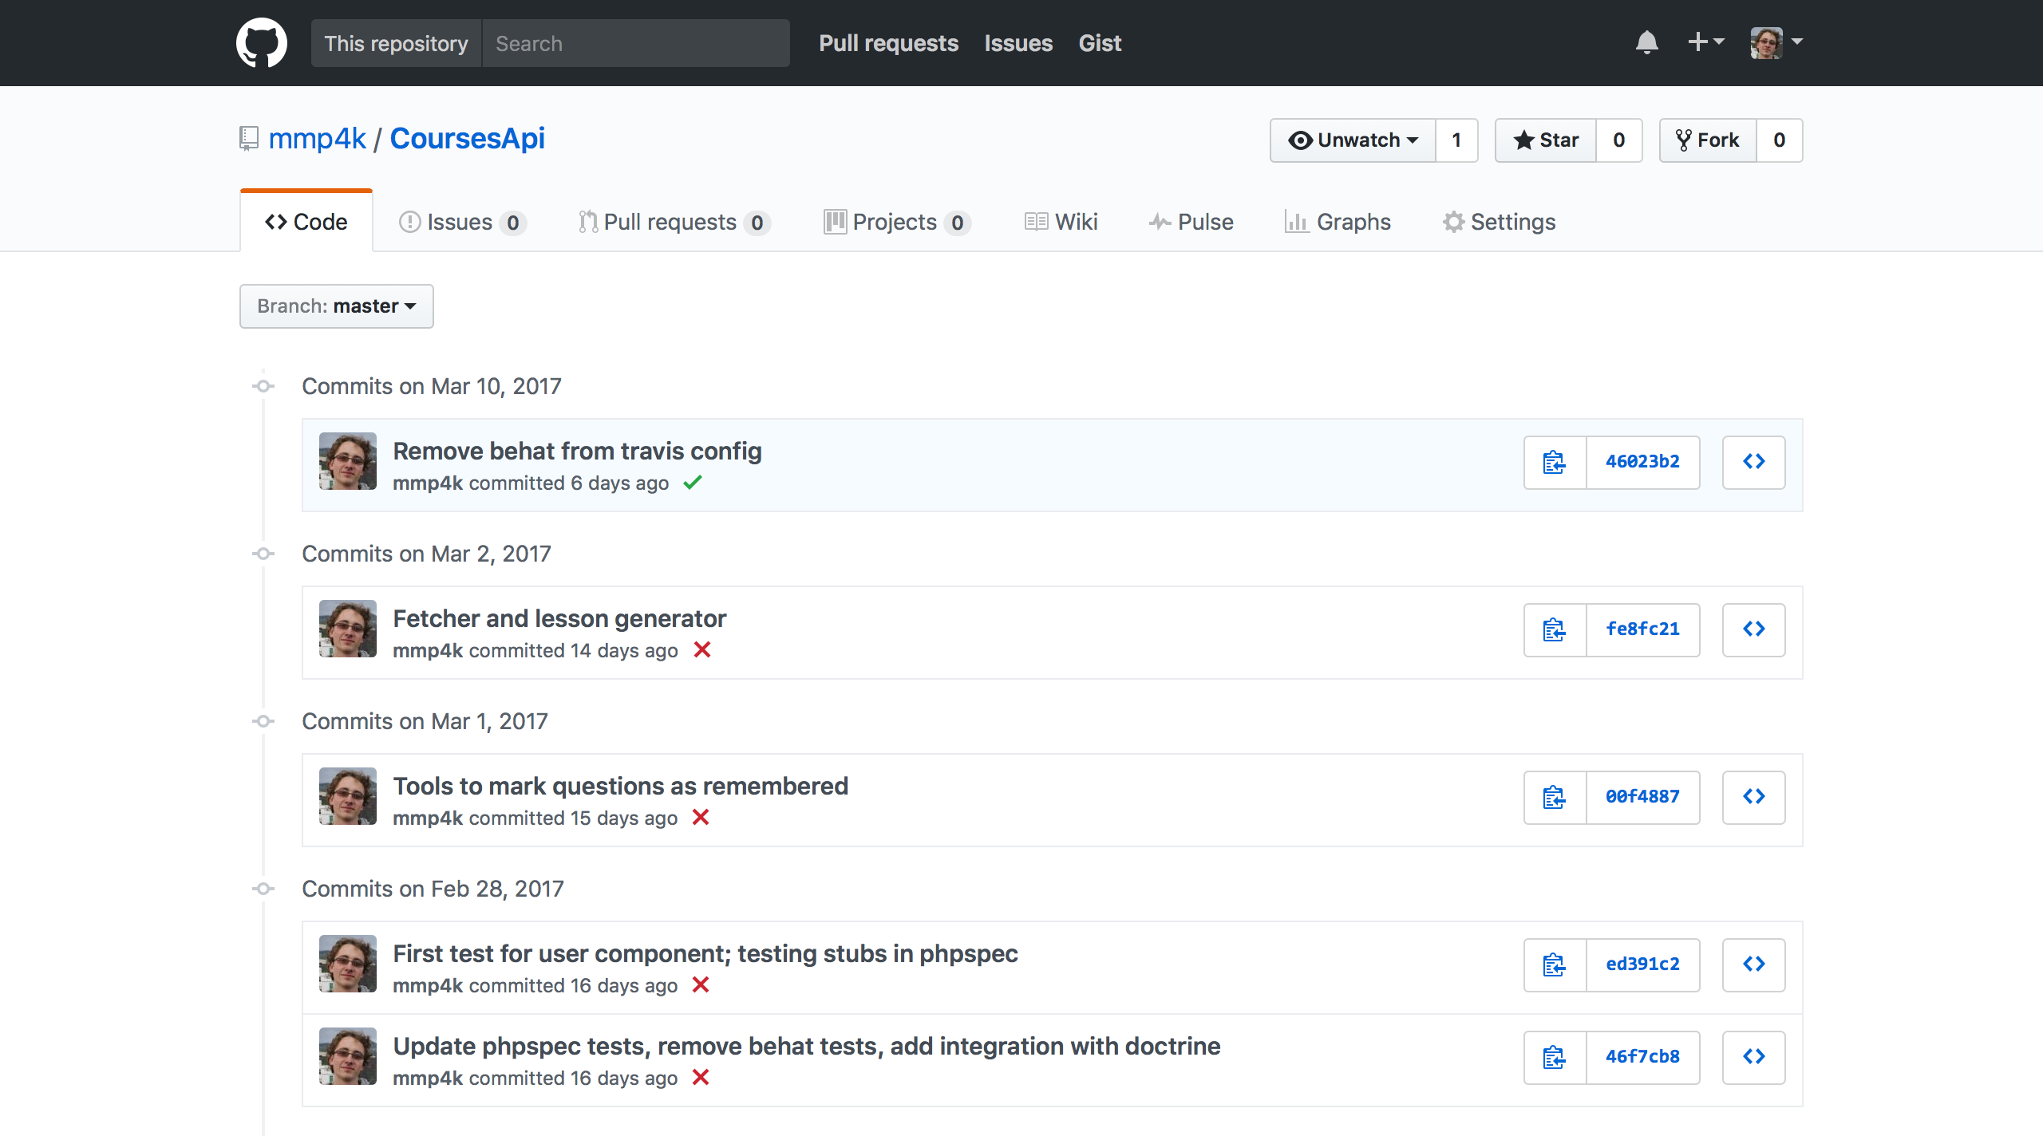This screenshot has width=2043, height=1136.
Task: Browse repository at commit fe8fc21
Action: pos(1753,629)
